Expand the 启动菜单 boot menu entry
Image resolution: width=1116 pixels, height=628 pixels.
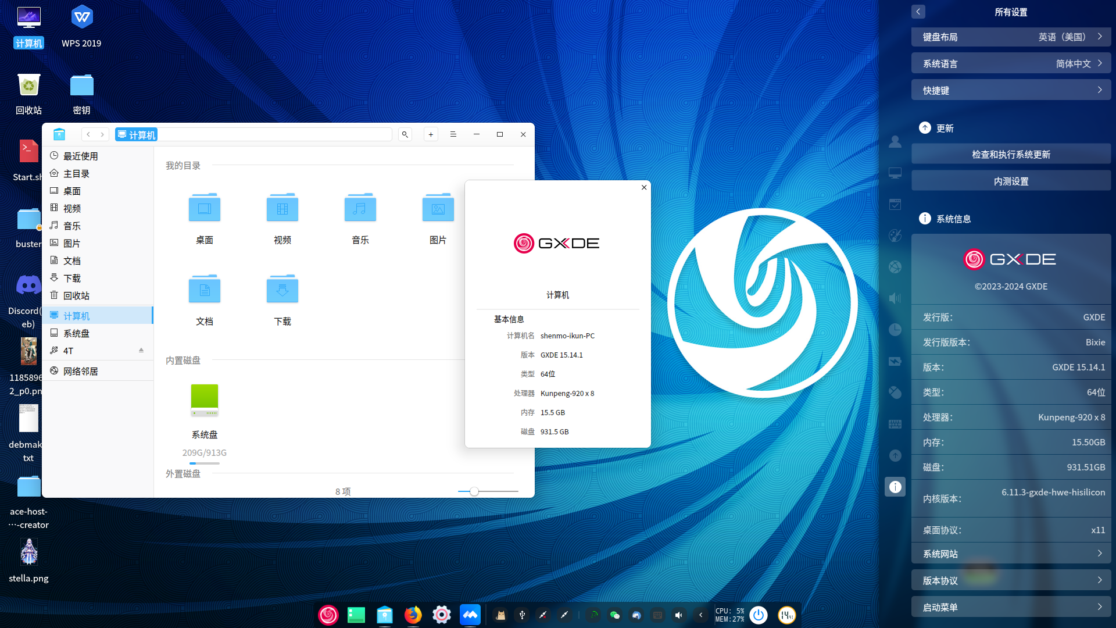click(x=1011, y=607)
